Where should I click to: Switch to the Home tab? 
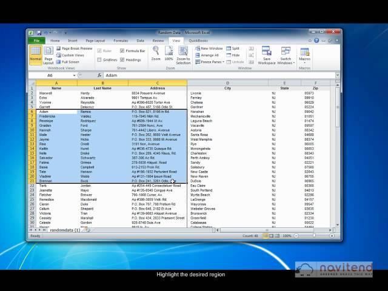pyautogui.click(x=55, y=41)
